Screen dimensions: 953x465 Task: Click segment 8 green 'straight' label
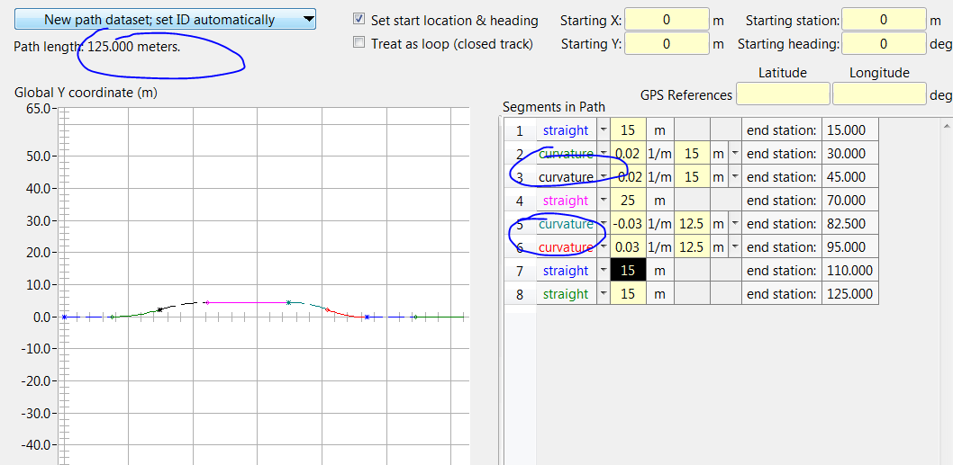[566, 294]
